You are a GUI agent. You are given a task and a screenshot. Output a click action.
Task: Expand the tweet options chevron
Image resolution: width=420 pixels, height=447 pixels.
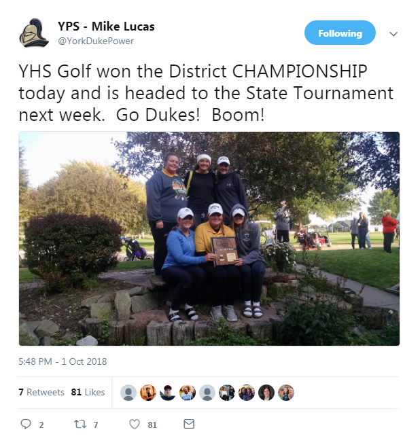coord(393,34)
